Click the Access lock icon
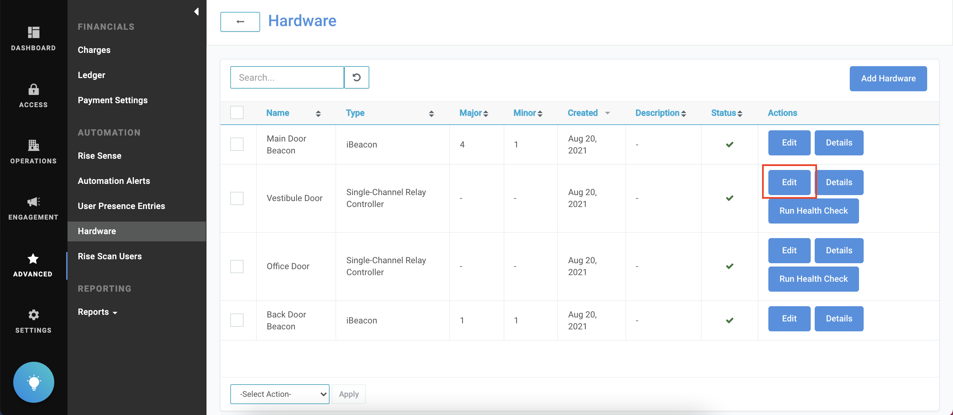Viewport: 953px width, 415px height. [33, 89]
